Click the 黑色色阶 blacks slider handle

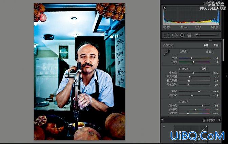point(188,85)
